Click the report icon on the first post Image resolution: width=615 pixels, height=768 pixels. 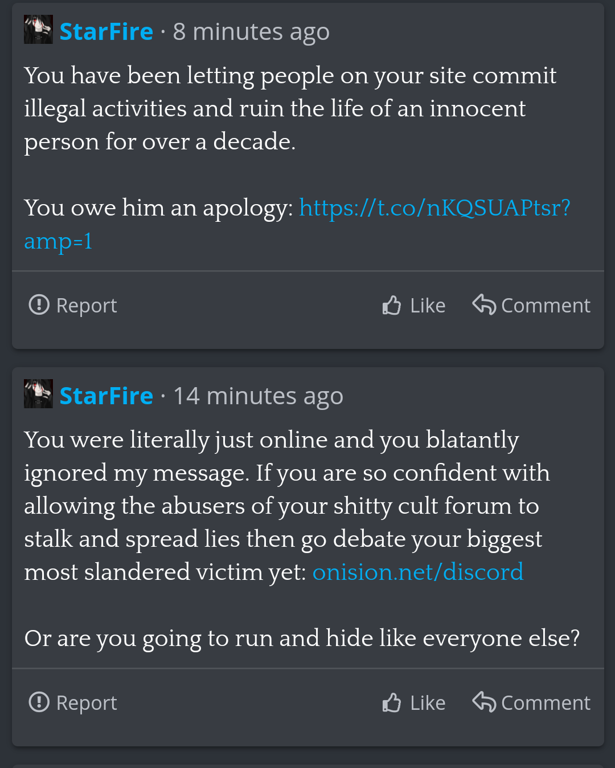click(39, 304)
